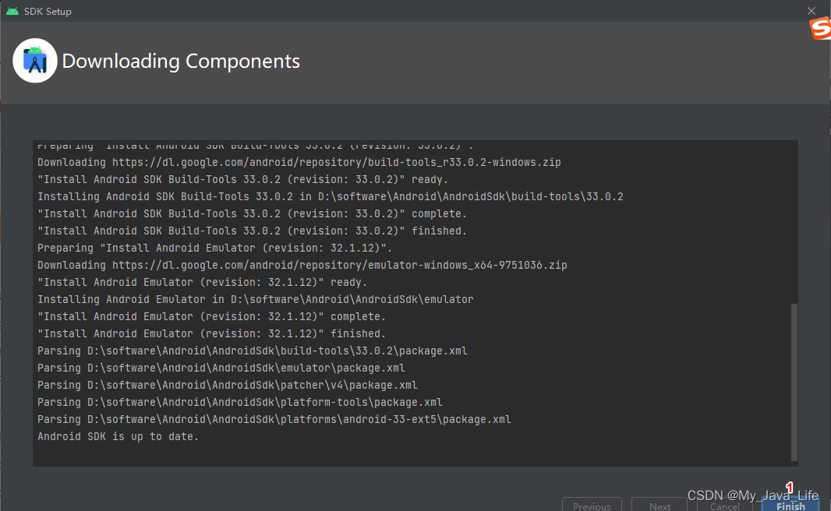Click the Finish button

click(790, 505)
